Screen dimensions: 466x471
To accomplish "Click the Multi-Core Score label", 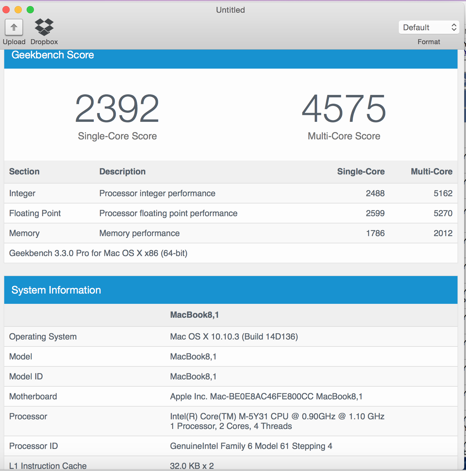I will coord(344,136).
